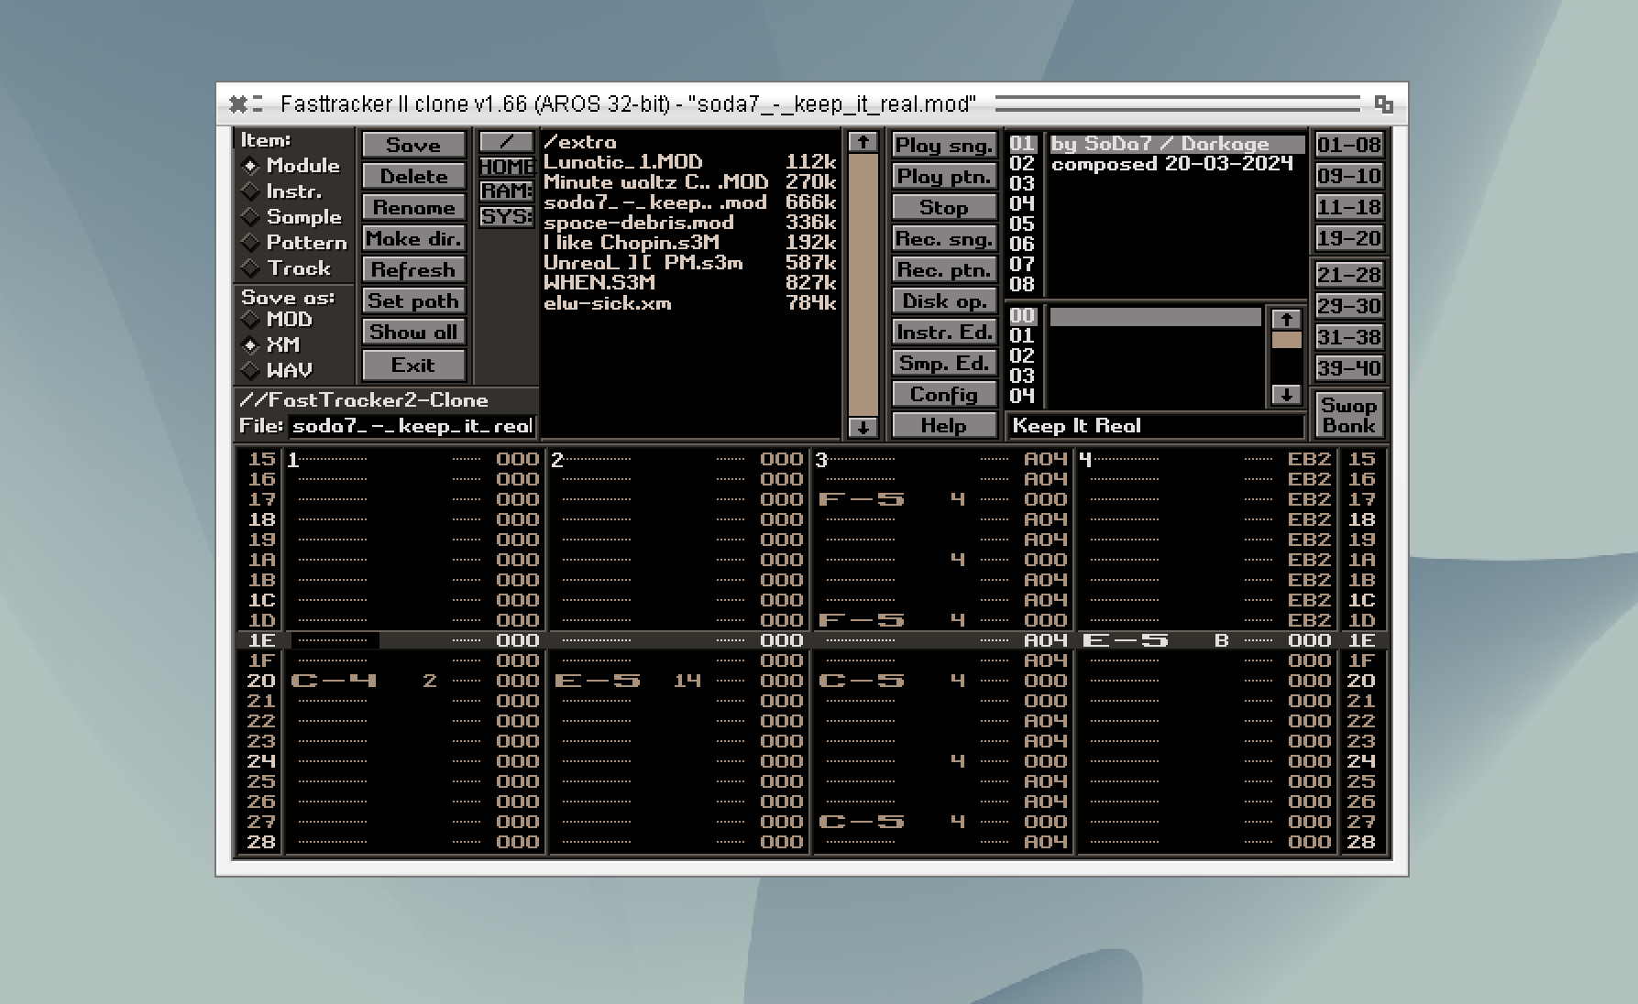
Task: Switch to instrument bank 21-28
Action: click(x=1348, y=275)
